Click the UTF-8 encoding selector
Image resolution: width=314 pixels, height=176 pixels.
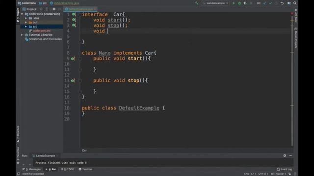pos(263,174)
